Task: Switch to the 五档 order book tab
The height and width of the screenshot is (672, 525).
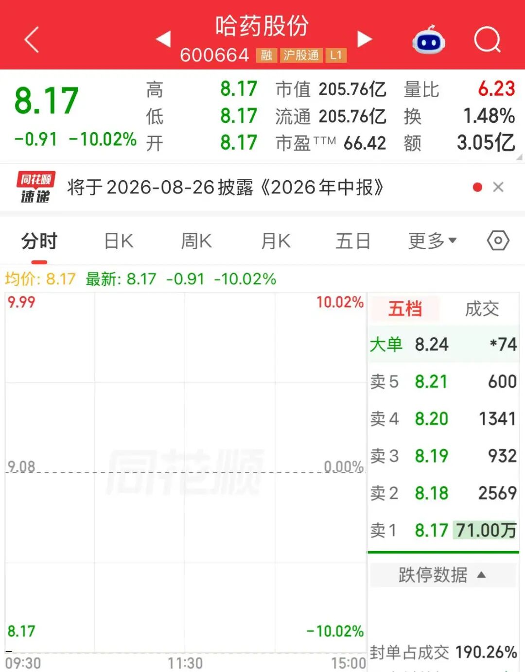Action: [405, 309]
